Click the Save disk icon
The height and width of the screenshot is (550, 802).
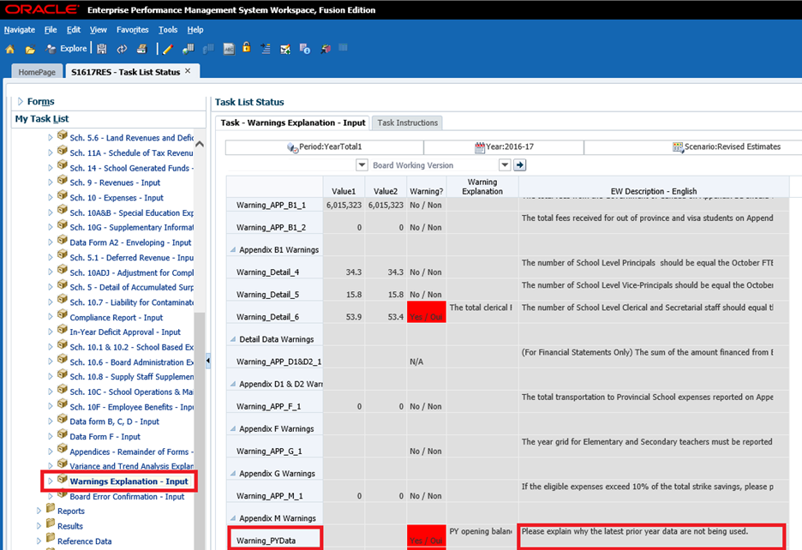click(102, 49)
